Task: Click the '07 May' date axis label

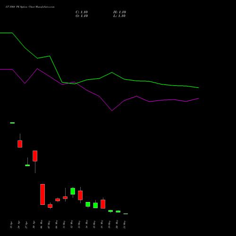Action: pos(49,224)
